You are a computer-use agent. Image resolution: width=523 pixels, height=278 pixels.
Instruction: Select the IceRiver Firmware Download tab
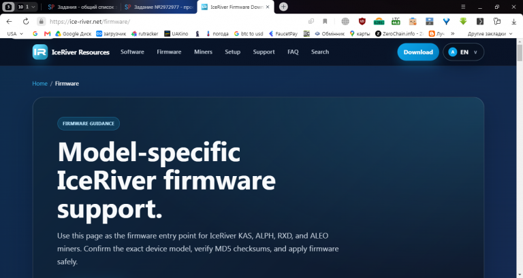(236, 7)
